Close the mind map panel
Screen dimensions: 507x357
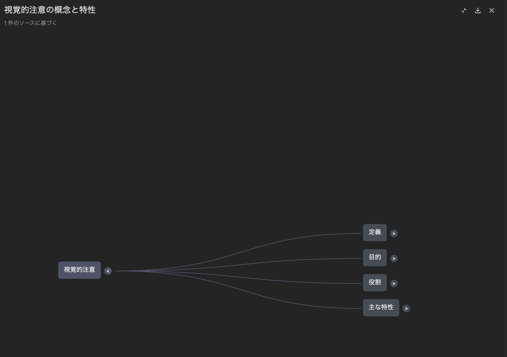(x=491, y=11)
